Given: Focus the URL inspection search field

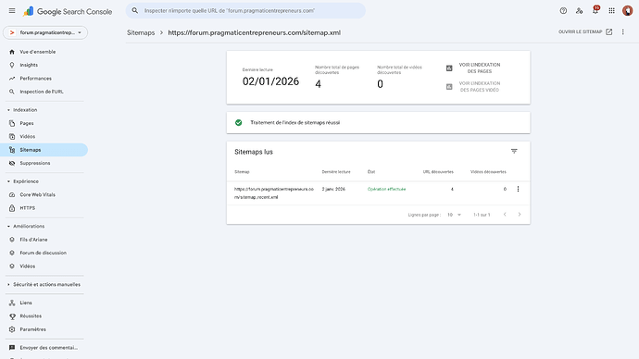Looking at the screenshot, I should pyautogui.click(x=245, y=10).
